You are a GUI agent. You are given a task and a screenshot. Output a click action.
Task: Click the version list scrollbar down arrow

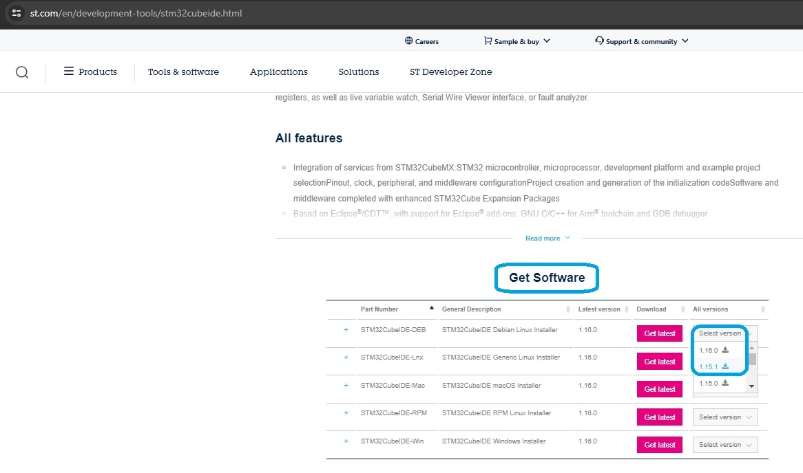coord(752,386)
